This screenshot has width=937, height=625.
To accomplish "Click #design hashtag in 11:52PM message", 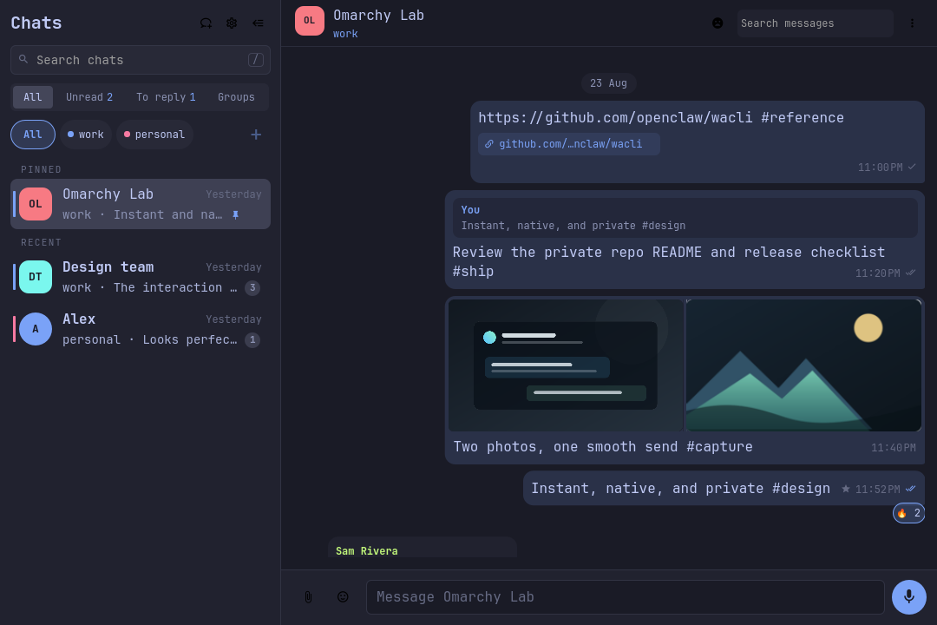I will pyautogui.click(x=801, y=489).
